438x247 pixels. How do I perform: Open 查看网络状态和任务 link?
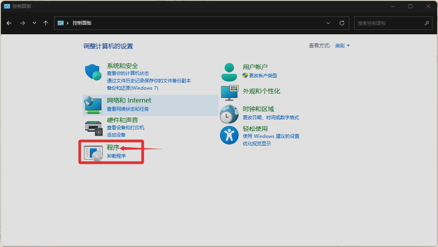point(128,109)
